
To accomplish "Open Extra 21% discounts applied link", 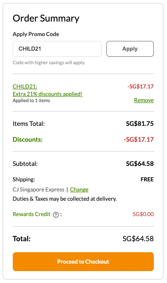I will (47, 94).
